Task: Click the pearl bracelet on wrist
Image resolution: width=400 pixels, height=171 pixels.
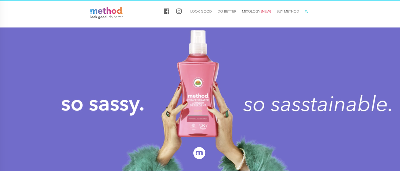Action: point(242,159)
